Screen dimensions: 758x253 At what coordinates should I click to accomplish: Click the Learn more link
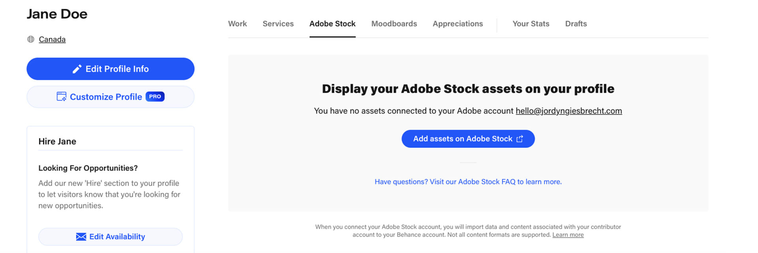[x=568, y=235]
